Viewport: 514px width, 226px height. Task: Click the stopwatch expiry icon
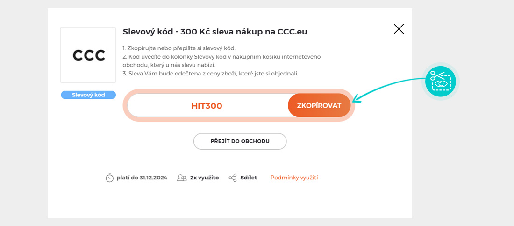tap(110, 178)
